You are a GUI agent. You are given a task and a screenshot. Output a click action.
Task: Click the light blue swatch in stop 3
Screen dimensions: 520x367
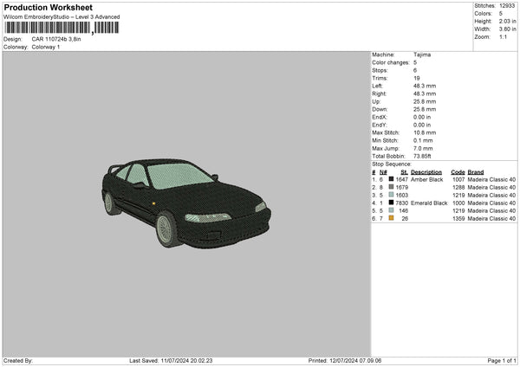point(392,195)
